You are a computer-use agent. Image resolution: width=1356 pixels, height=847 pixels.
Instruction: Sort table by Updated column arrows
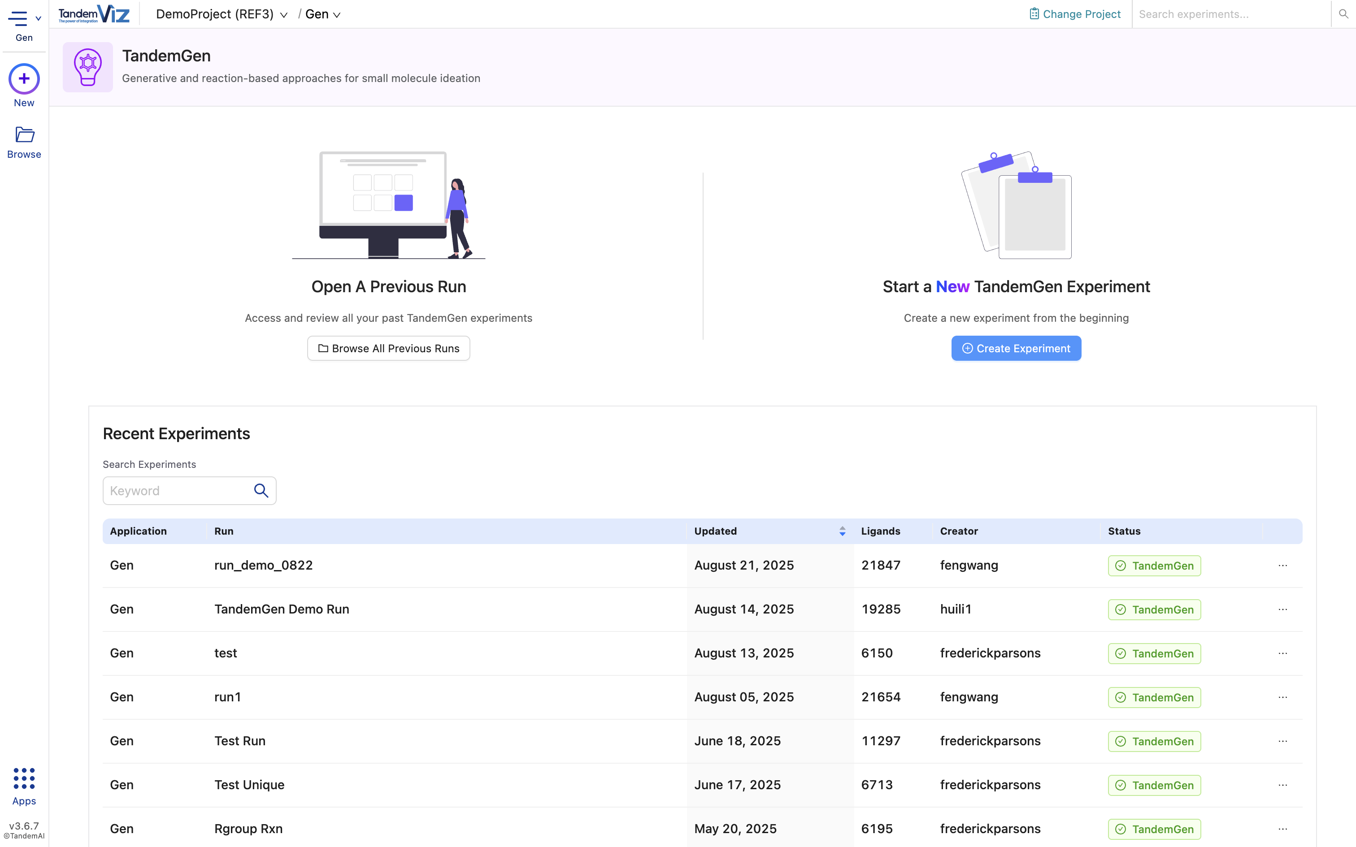[842, 531]
